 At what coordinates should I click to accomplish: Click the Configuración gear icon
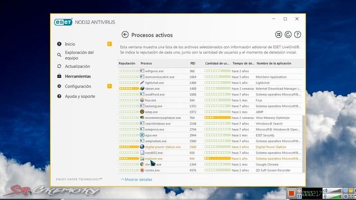60,86
